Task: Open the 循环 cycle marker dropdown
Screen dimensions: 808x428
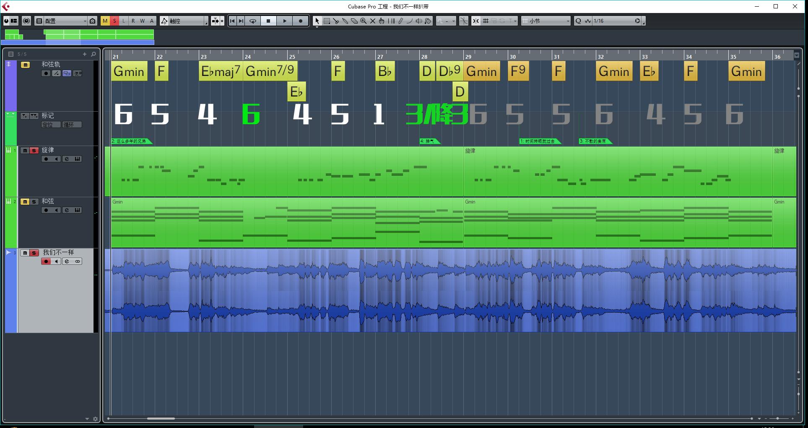Action: coord(72,125)
